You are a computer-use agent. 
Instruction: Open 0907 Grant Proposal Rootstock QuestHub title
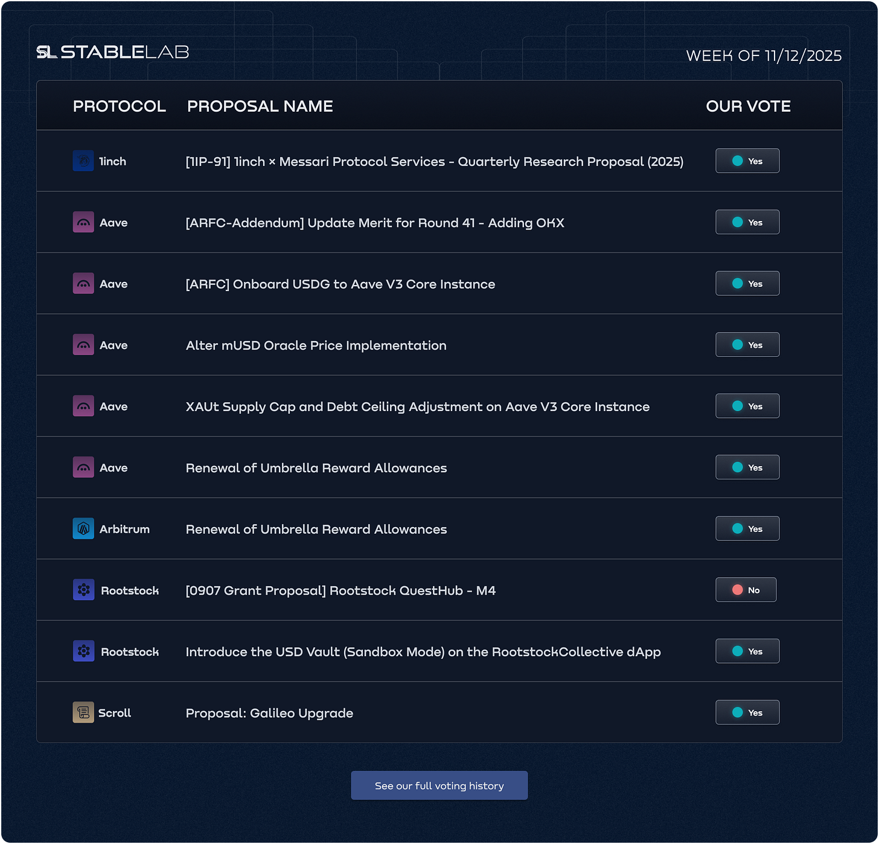[340, 590]
